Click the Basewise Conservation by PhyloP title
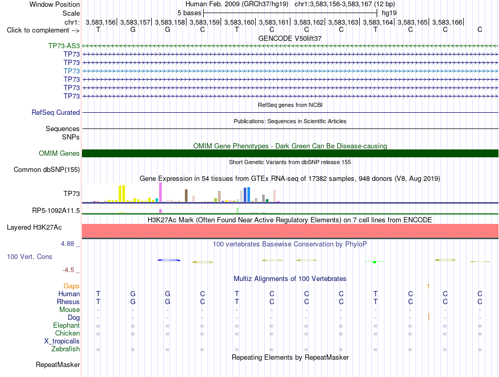The height and width of the screenshot is (377, 499). 290,244
